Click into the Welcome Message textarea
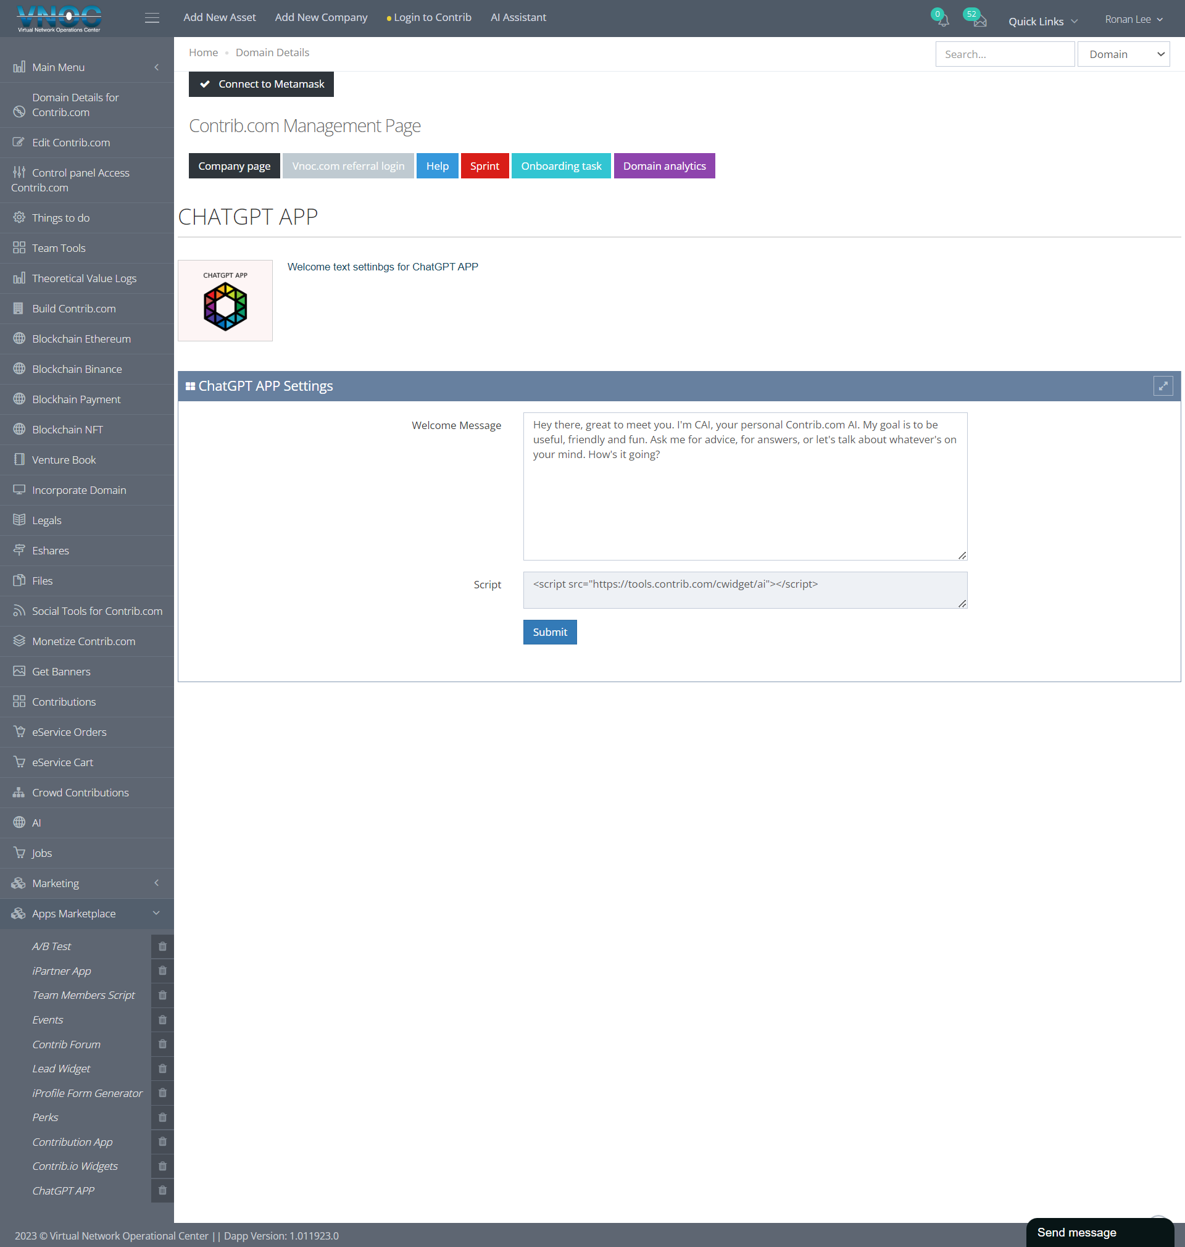 click(745, 486)
